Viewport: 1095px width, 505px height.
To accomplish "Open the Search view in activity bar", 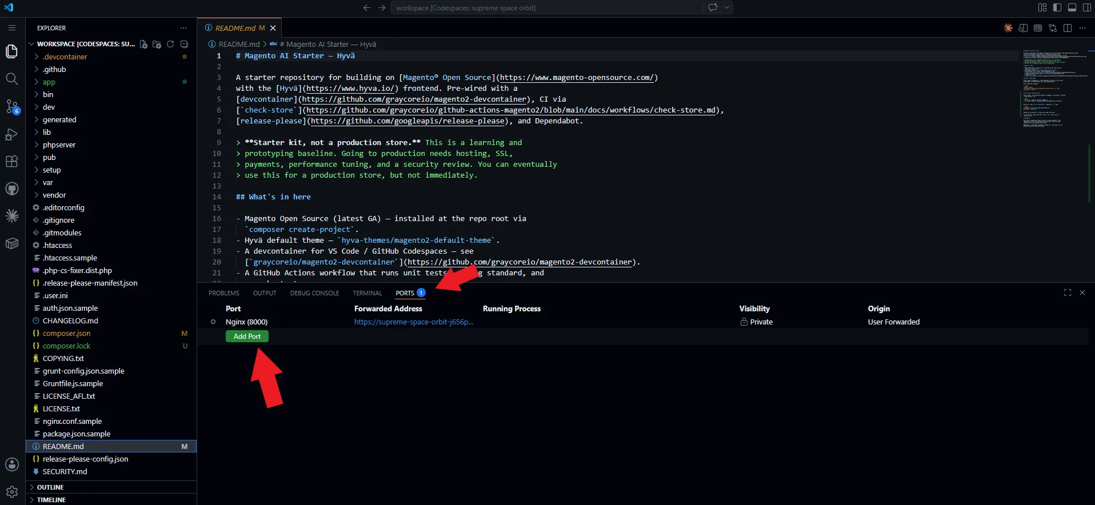I will [x=12, y=79].
